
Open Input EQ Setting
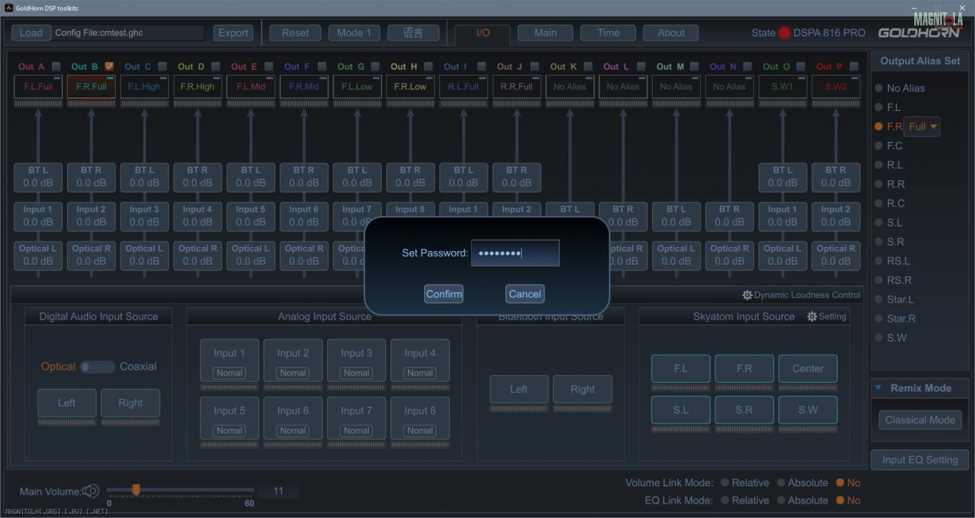pos(920,460)
